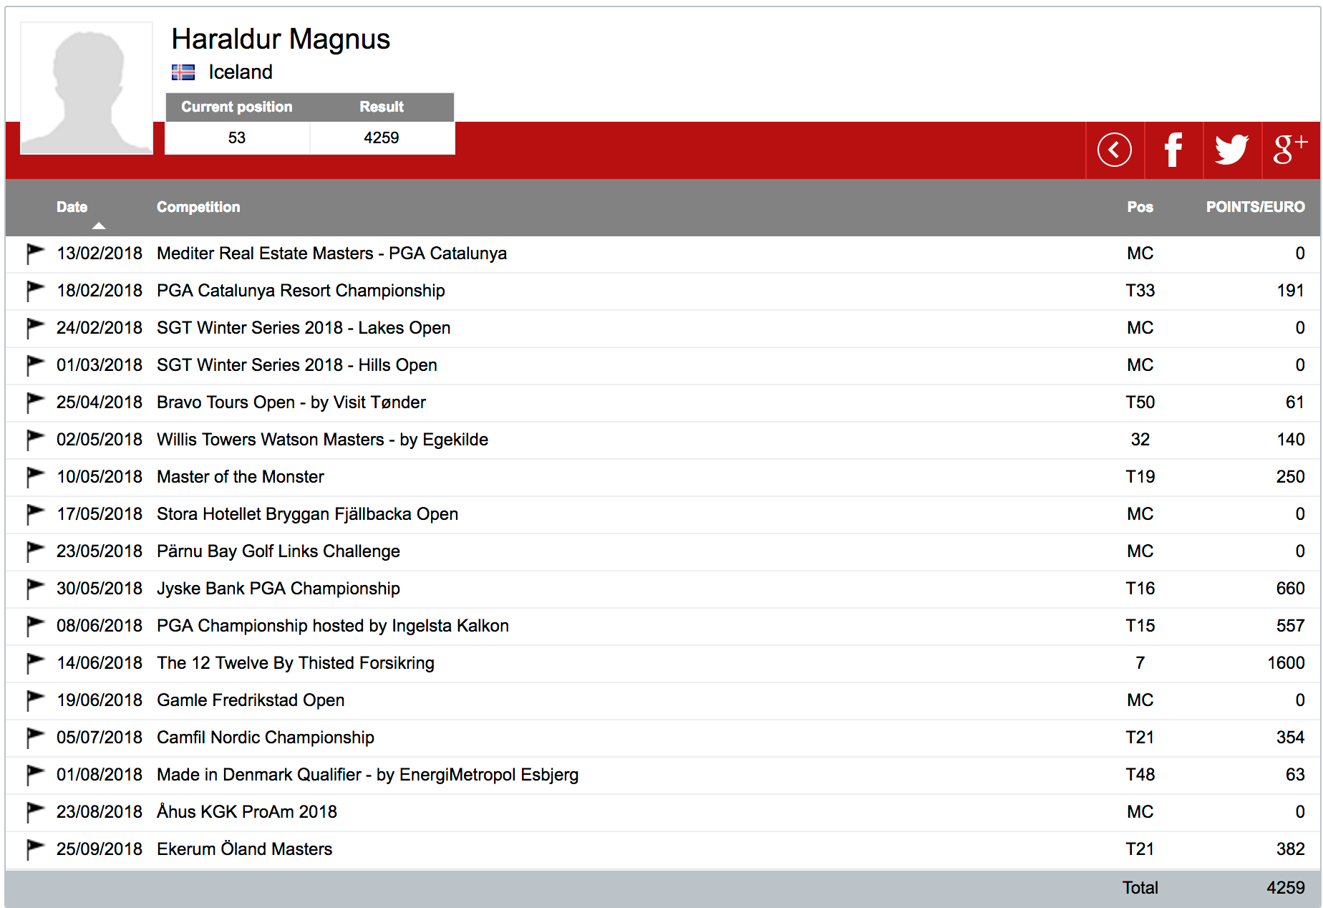Click the back arrow circle icon
1323x908 pixels.
coord(1114,150)
